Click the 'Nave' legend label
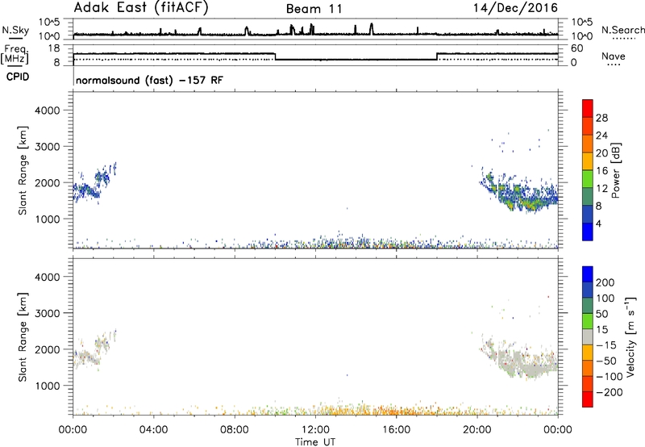The image size is (645, 447). [x=614, y=56]
